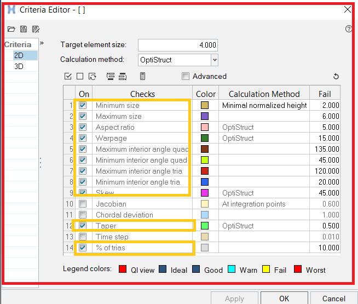Click the Minimum interior angle quad row
The image size is (358, 304).
pos(142,160)
